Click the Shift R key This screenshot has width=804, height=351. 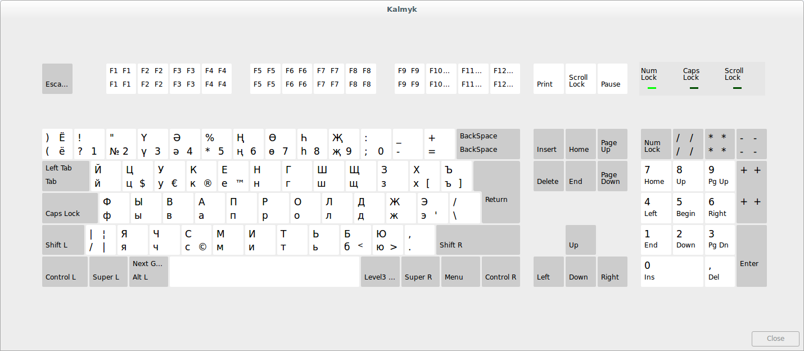click(x=478, y=240)
